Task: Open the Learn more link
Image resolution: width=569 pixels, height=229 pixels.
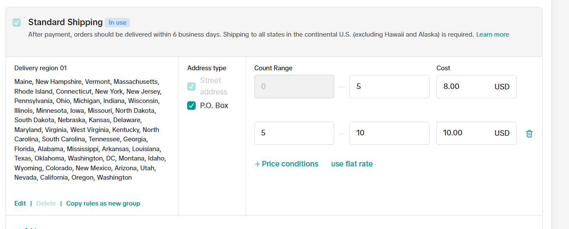Action: coord(492,34)
